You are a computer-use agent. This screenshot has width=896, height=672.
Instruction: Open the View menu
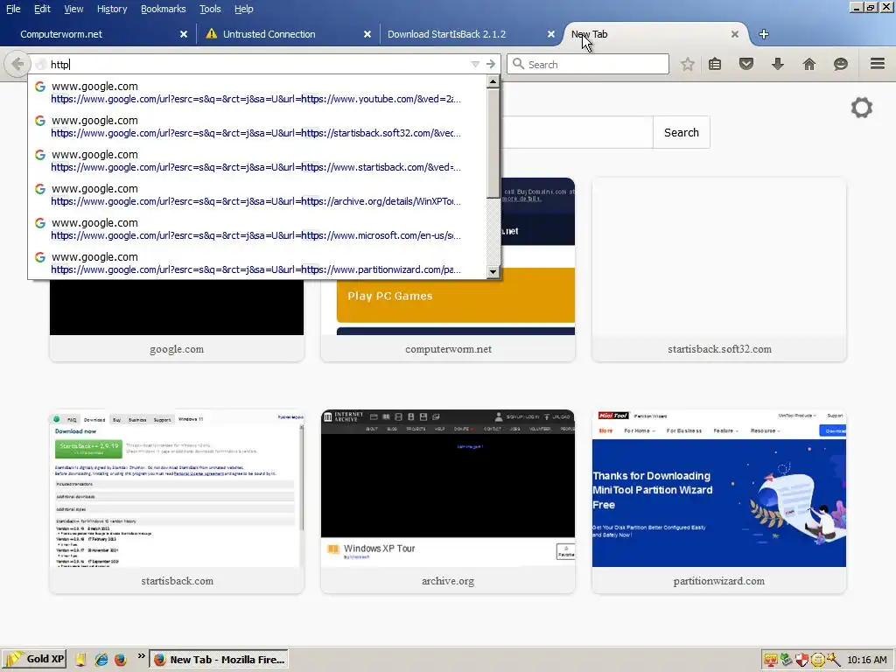73,9
